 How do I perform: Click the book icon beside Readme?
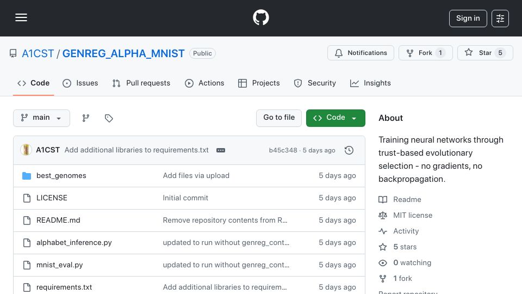coord(383,200)
